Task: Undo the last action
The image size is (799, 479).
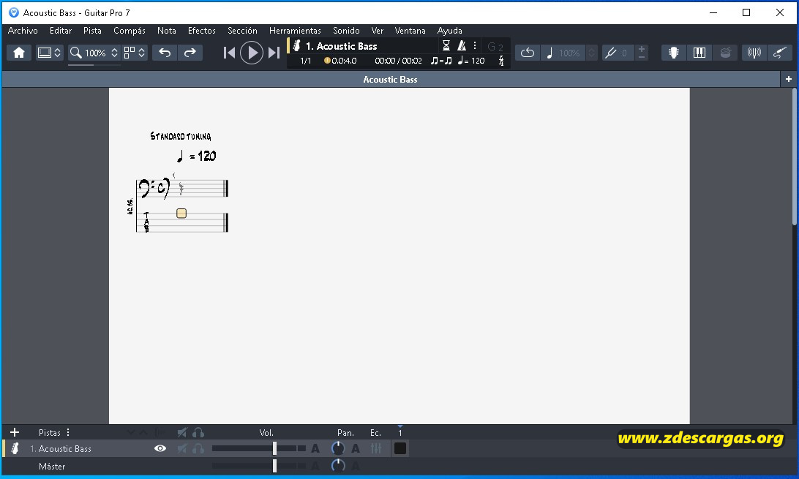Action: click(165, 53)
